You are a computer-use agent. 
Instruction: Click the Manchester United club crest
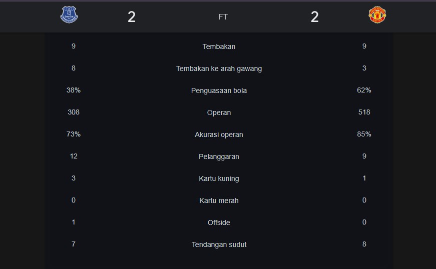tap(377, 15)
